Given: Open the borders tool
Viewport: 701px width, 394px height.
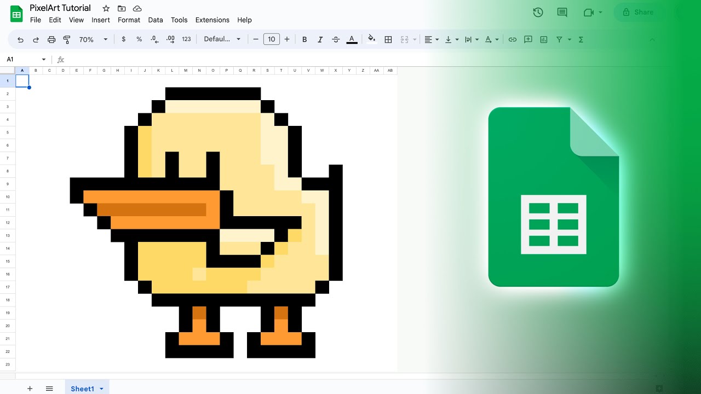Looking at the screenshot, I should [388, 39].
